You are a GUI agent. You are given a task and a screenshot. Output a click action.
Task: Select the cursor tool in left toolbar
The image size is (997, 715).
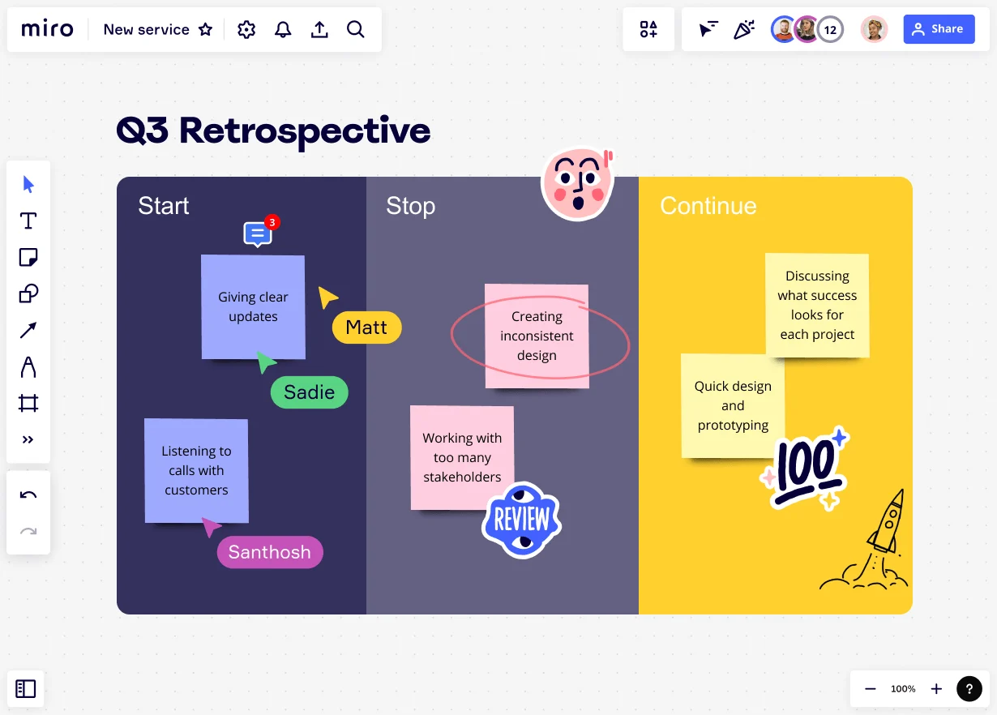(28, 184)
